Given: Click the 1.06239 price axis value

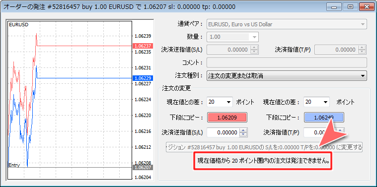Looking at the screenshot, I should point(143,36).
